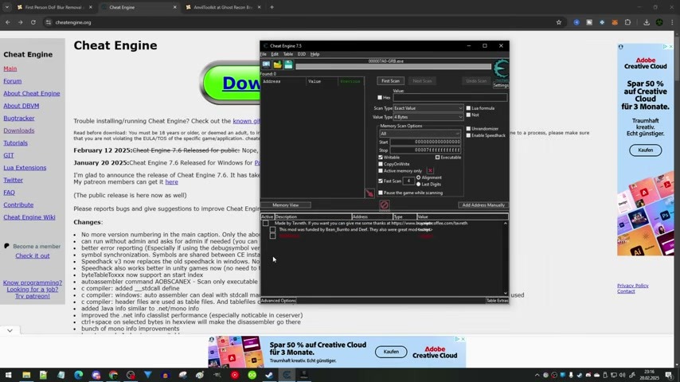
Task: Click the red X beside Active memory only
Action: click(430, 171)
